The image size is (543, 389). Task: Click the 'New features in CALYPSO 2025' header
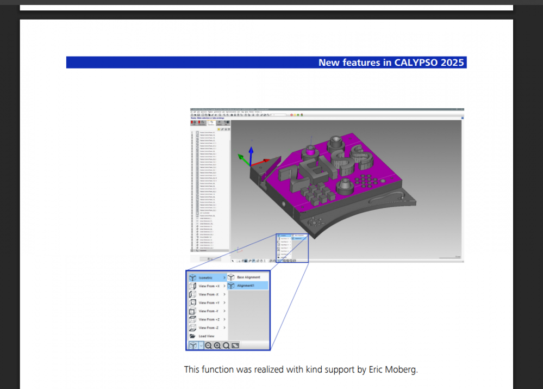(391, 63)
